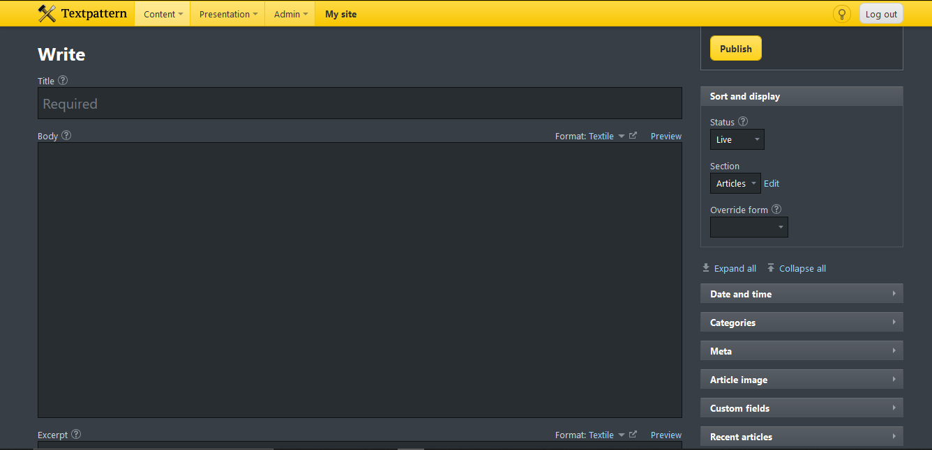Click the Override form help icon
The height and width of the screenshot is (450, 932).
(776, 210)
